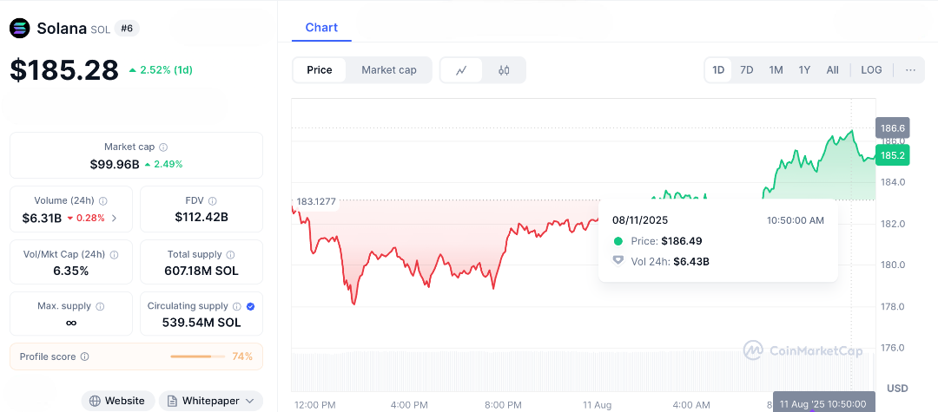The width and height of the screenshot is (938, 412).
Task: Select the 7D time range
Action: 746,70
